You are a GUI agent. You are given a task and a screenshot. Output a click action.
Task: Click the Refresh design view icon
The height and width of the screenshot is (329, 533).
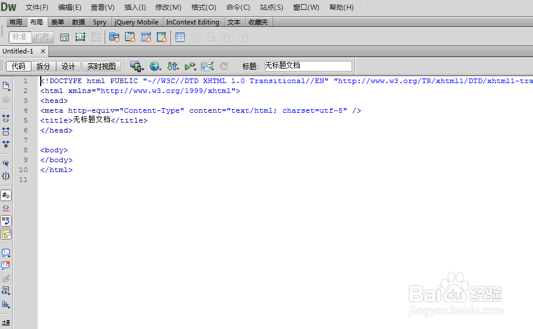coord(224,66)
